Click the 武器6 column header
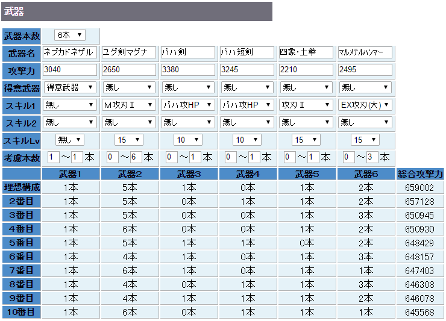The width and height of the screenshot is (446, 321). (366, 173)
